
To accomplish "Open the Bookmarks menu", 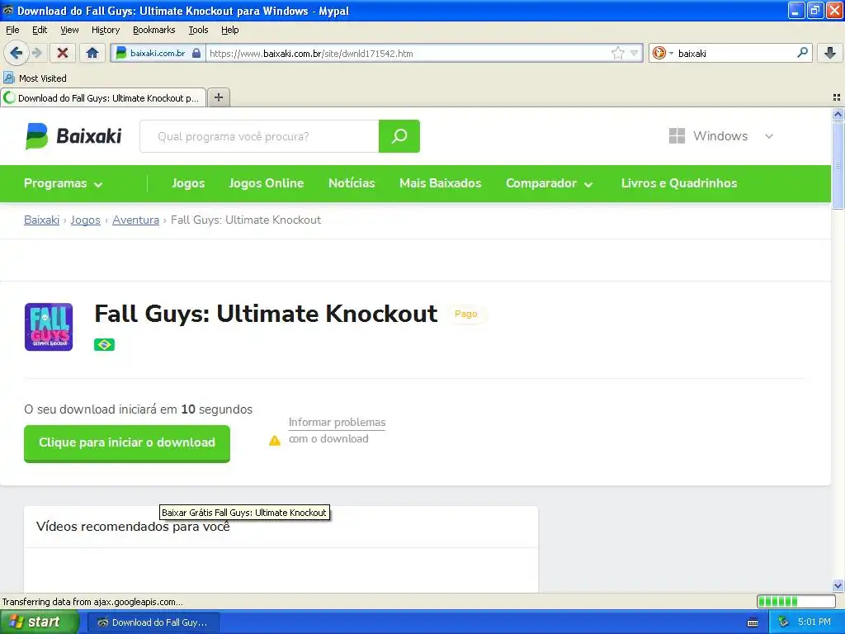I will 153,30.
